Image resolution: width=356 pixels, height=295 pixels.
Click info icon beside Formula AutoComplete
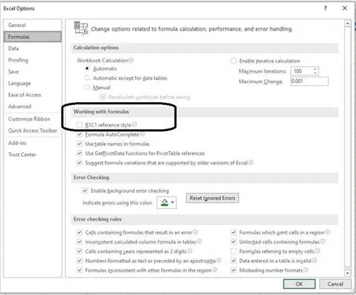[142, 134]
